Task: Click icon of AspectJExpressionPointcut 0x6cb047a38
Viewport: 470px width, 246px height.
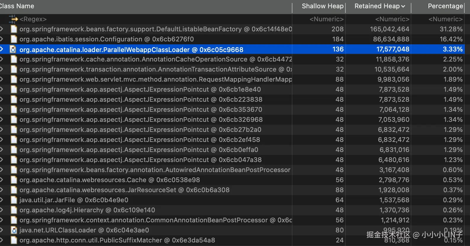Action: (x=14, y=160)
